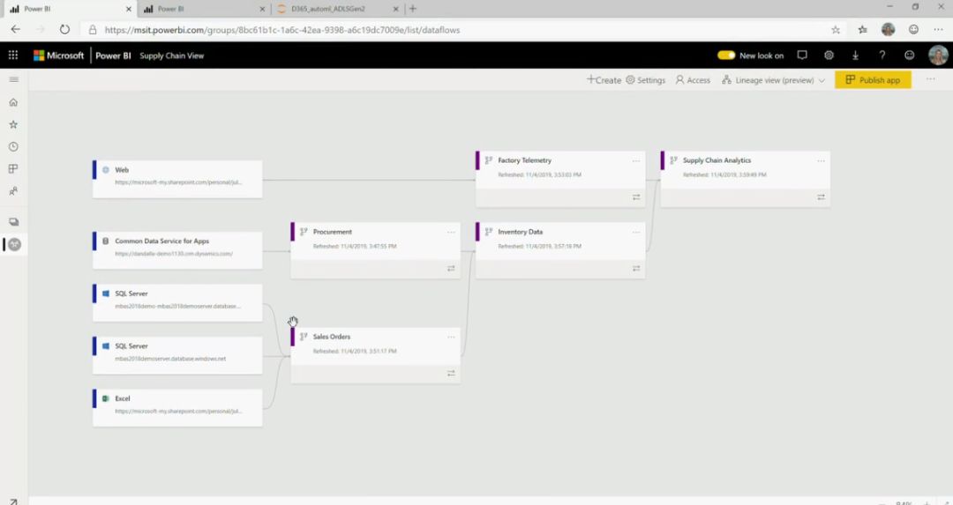Viewport: 953px width, 505px height.
Task: Click the Supply Chain View workspace name
Action: point(172,56)
